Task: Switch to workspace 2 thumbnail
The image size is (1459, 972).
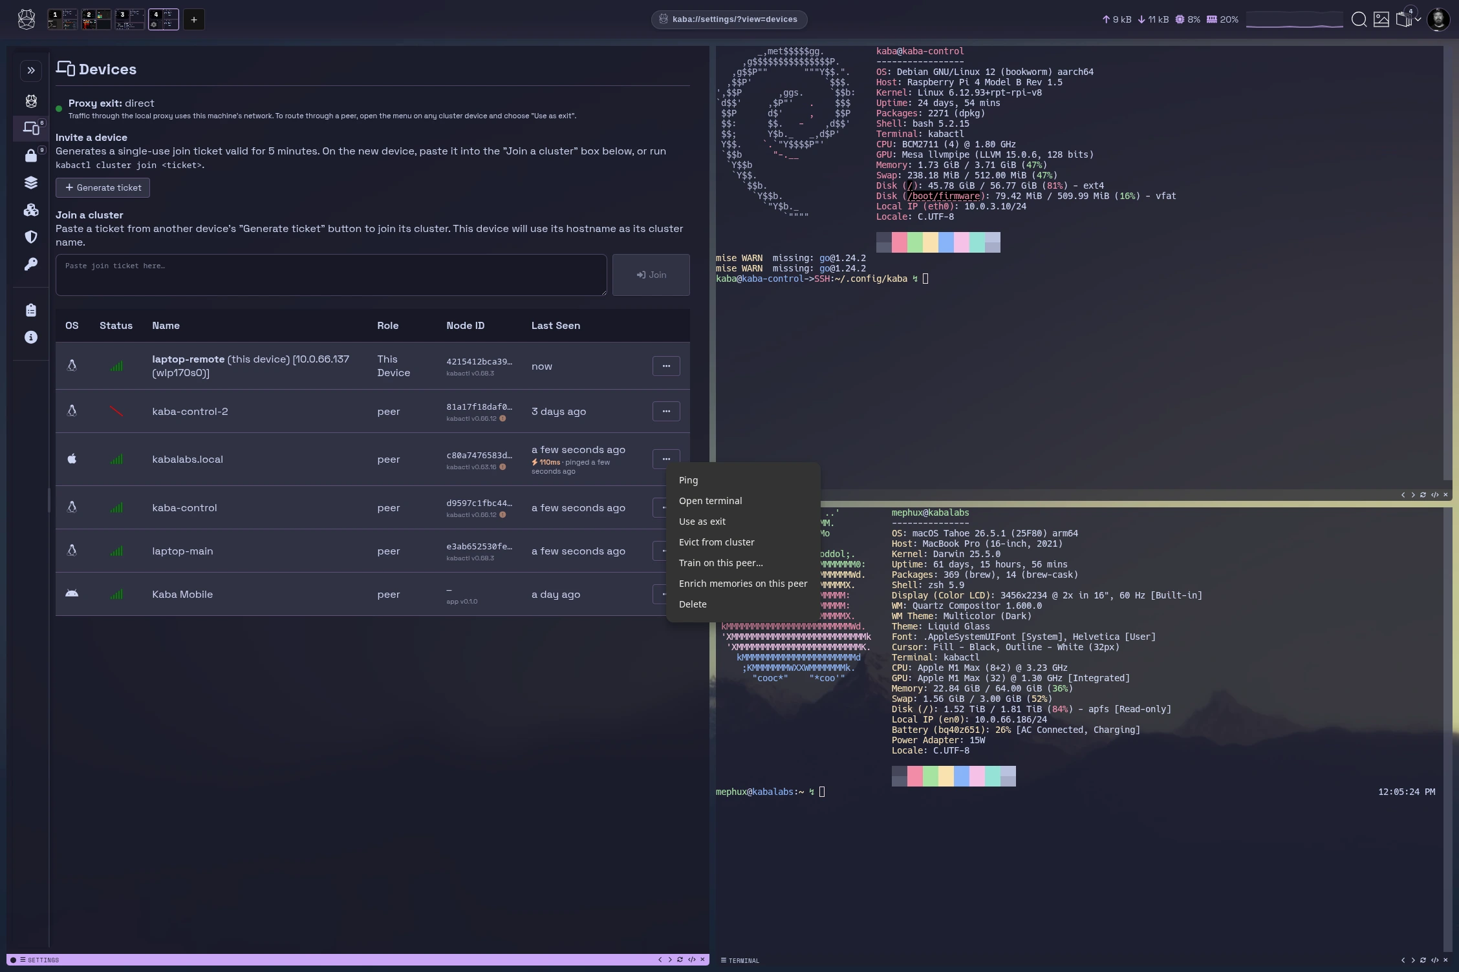Action: tap(96, 19)
